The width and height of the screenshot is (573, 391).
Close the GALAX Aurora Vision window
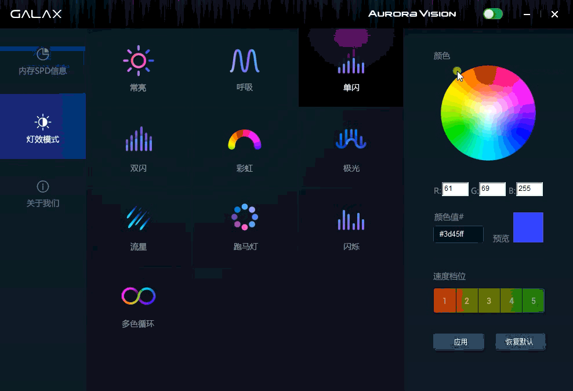tap(554, 15)
